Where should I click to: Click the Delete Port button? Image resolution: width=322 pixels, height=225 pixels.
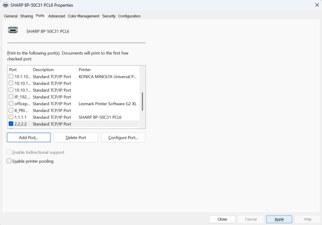(x=76, y=137)
